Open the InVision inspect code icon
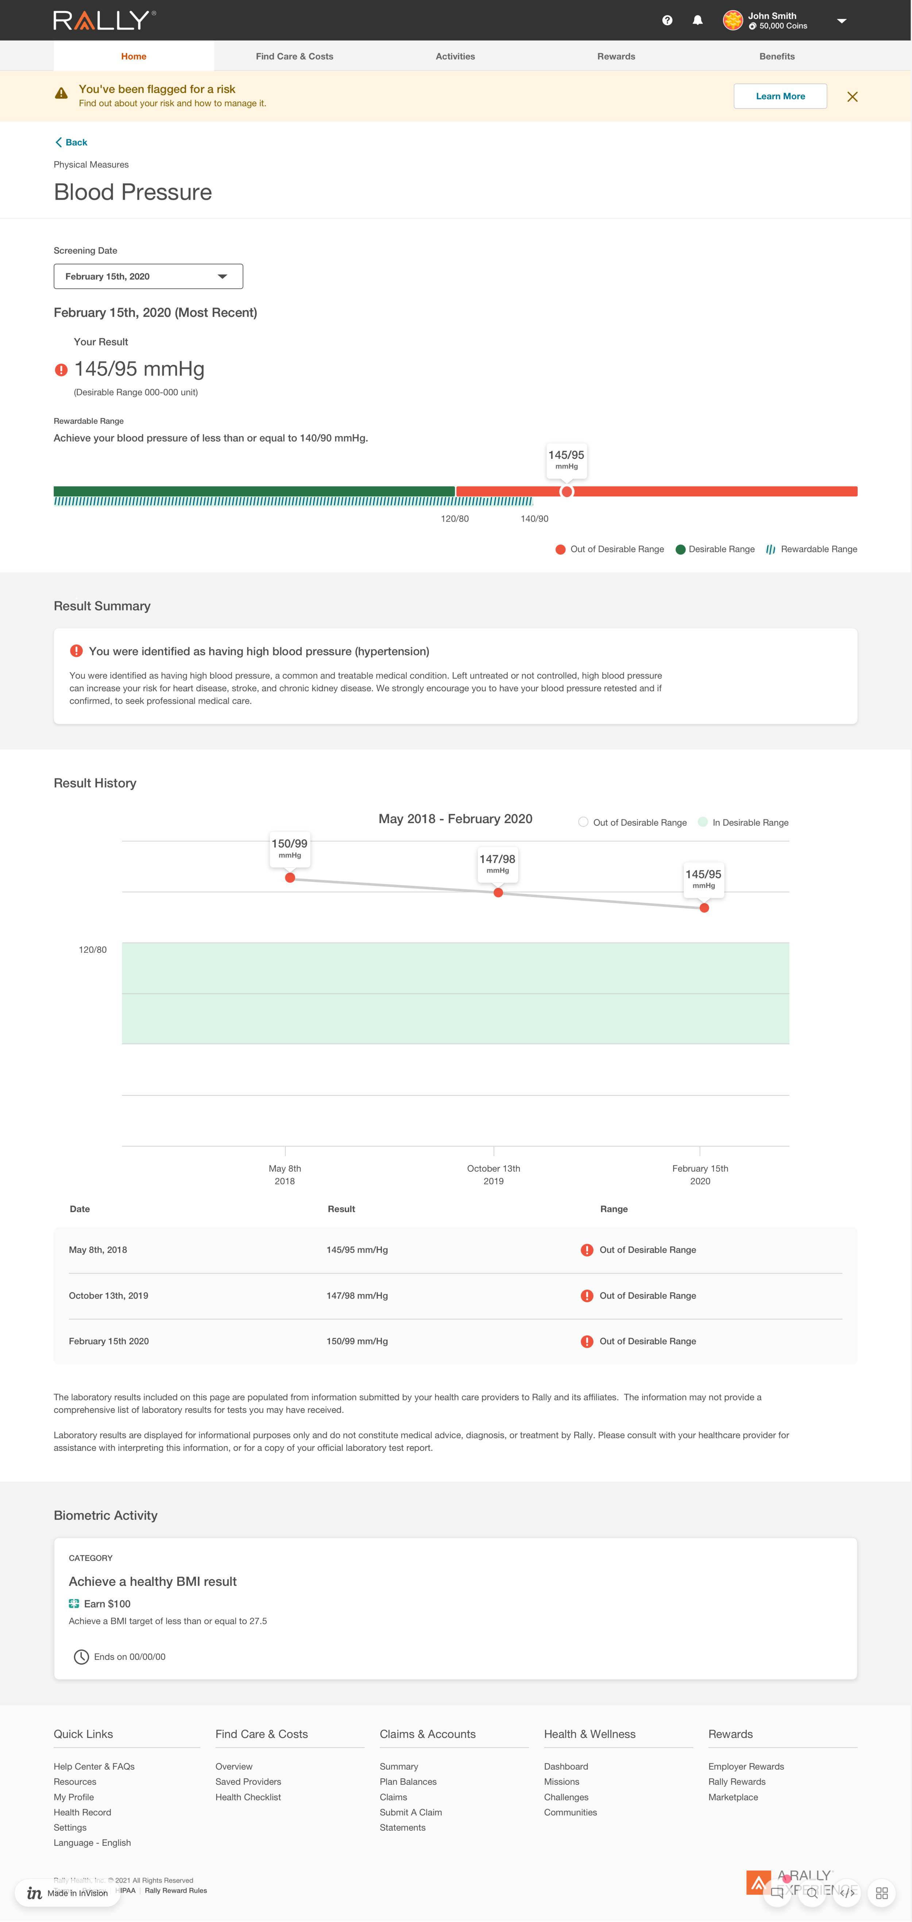Viewport: 912px width, 1922px height. (847, 1893)
